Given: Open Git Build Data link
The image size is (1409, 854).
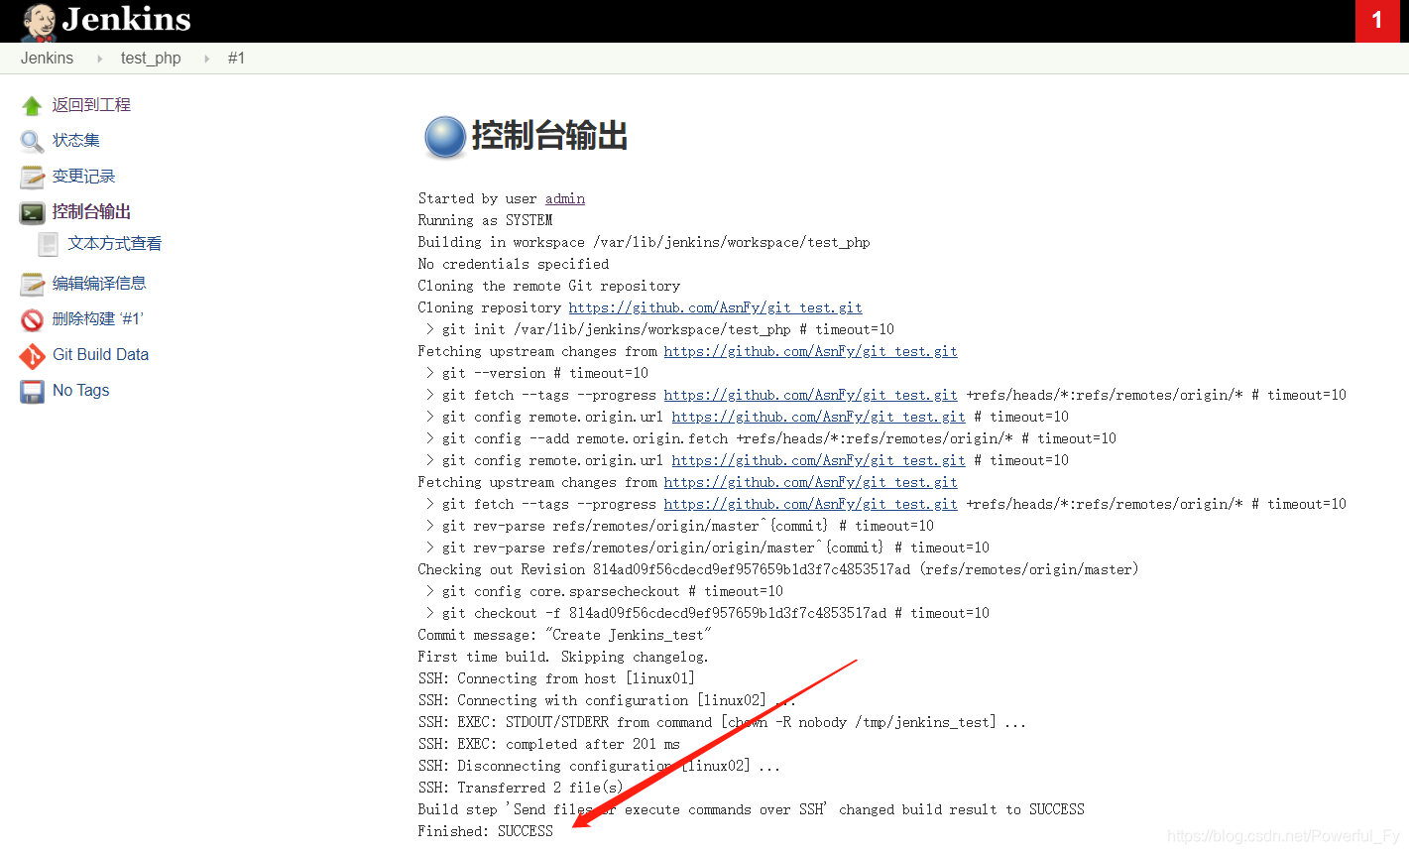Looking at the screenshot, I should [x=100, y=355].
